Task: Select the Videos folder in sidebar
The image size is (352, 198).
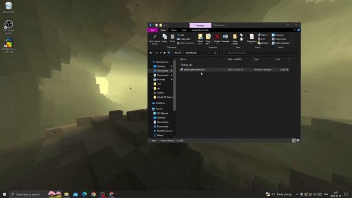Action: coord(160,93)
